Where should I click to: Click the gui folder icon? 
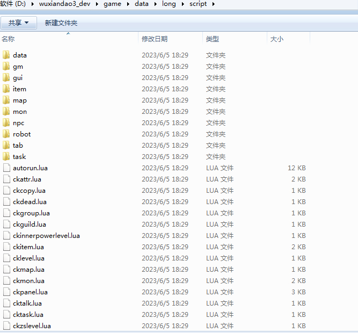6,77
